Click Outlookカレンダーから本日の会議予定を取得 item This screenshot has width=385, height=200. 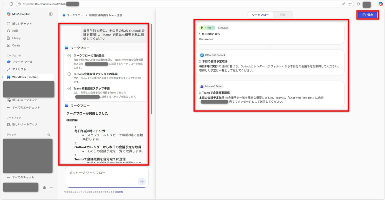(108, 147)
